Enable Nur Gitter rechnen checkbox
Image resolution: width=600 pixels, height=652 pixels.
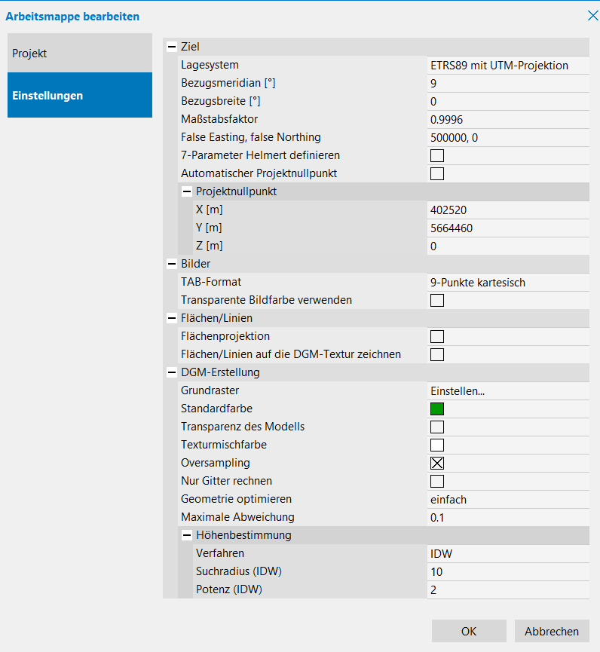pyautogui.click(x=437, y=481)
